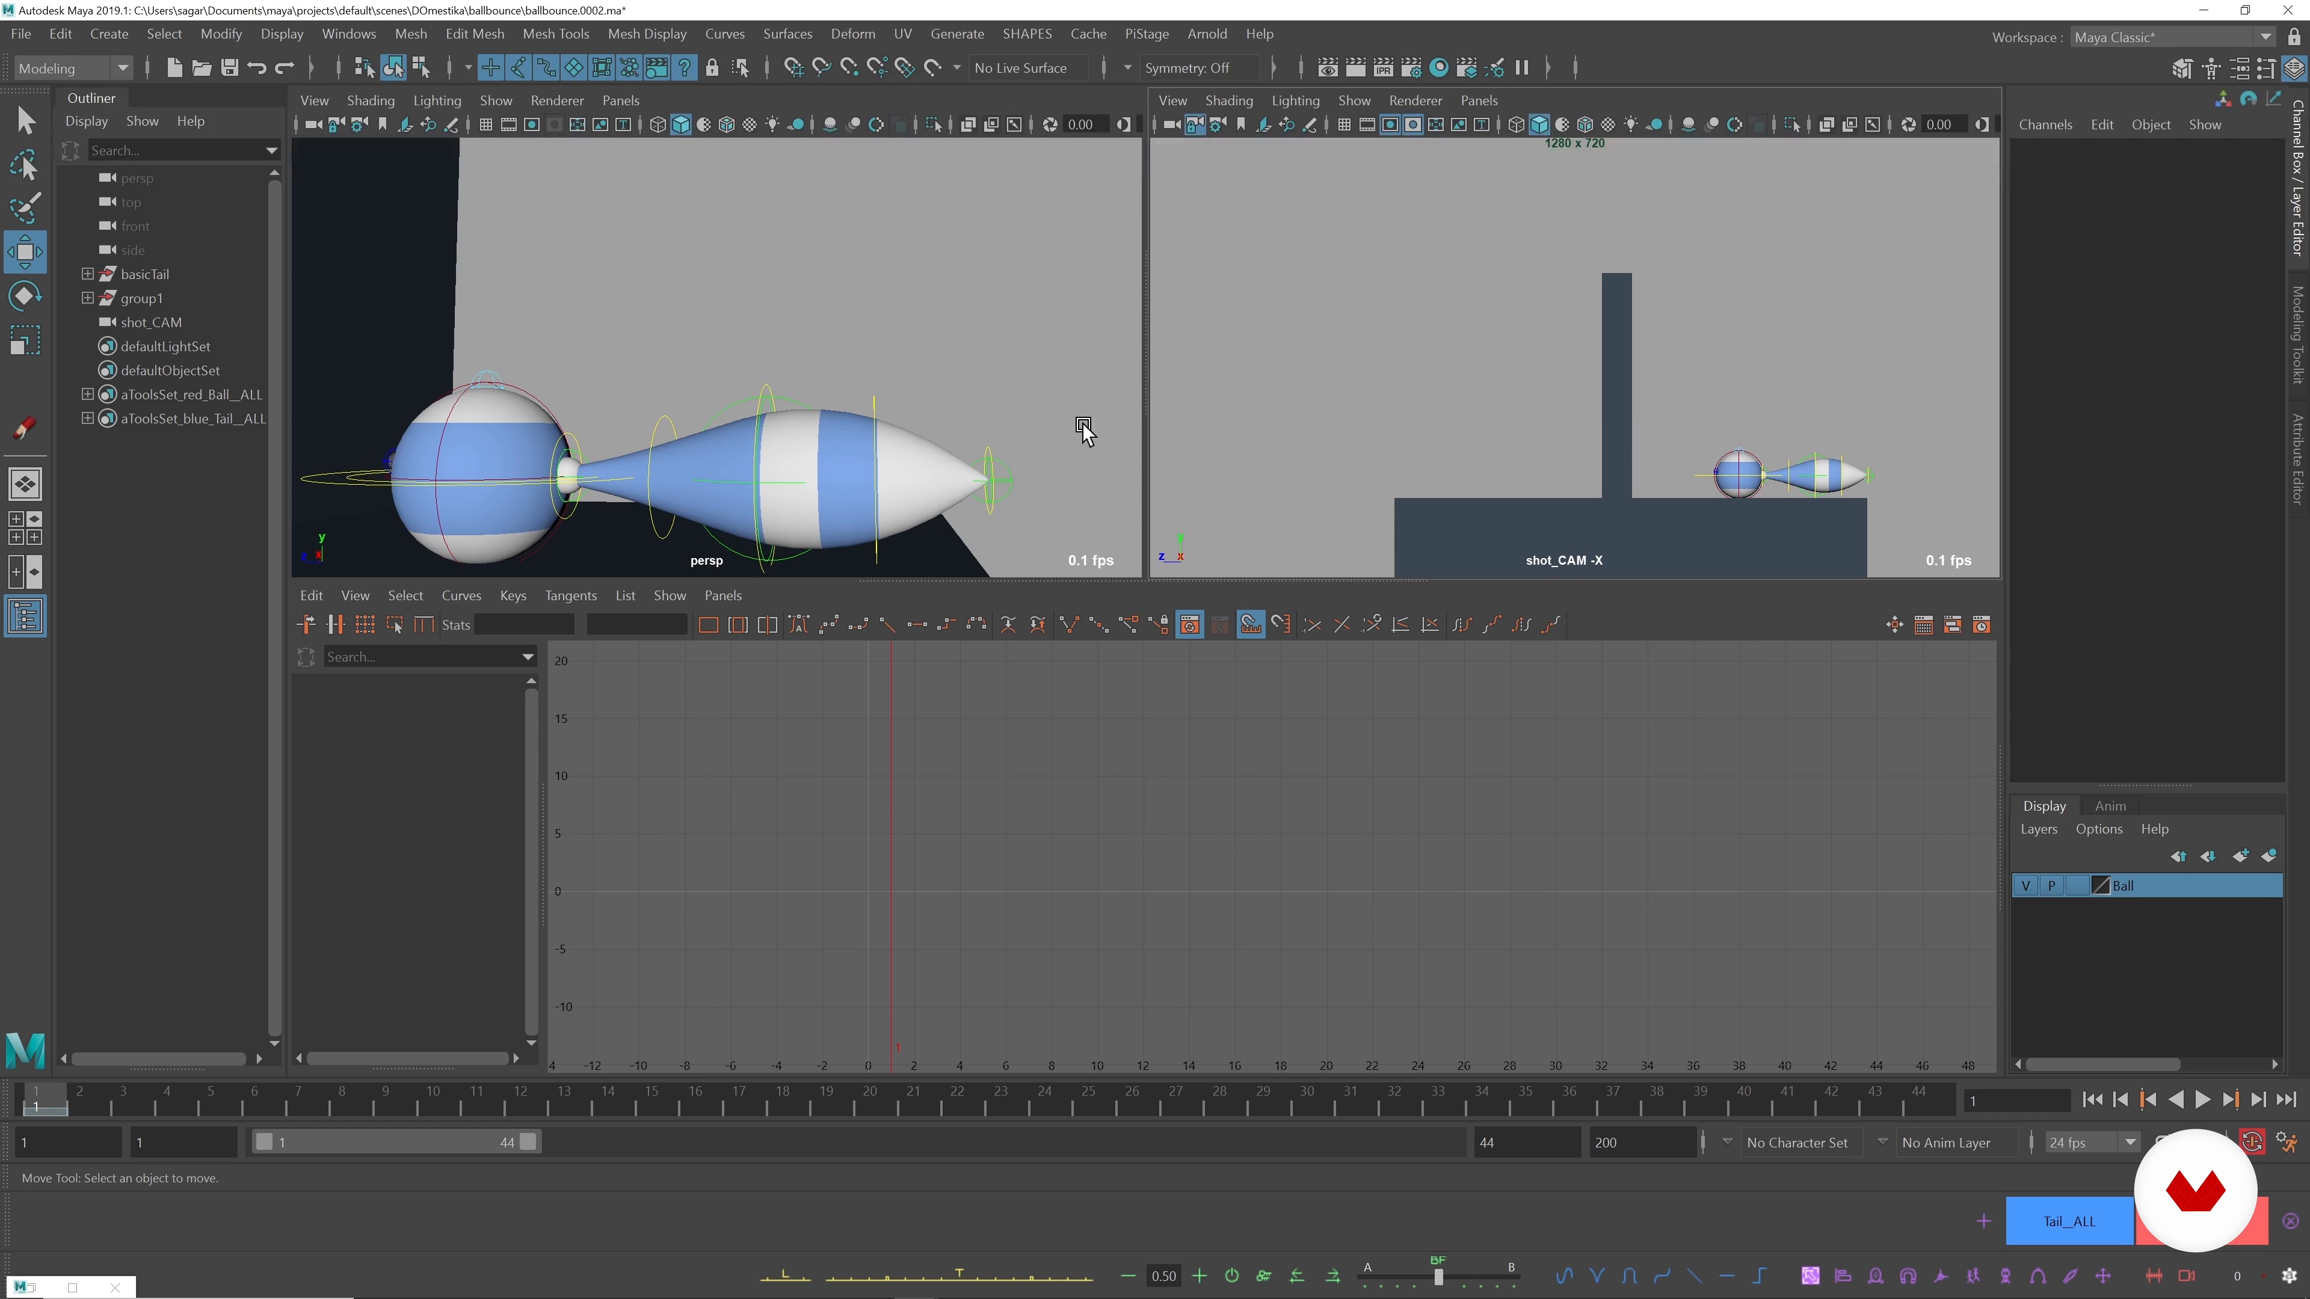This screenshot has height=1299, width=2310.
Task: Click Frame All icon in Graph Editor
Action: pyautogui.click(x=709, y=625)
